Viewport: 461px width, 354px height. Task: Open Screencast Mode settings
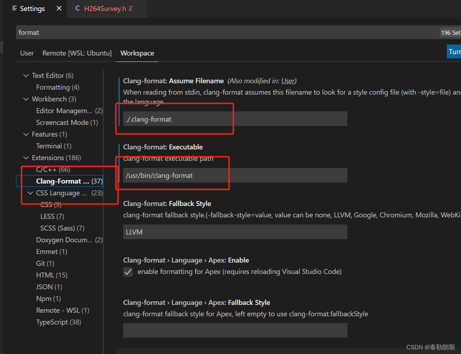[62, 122]
